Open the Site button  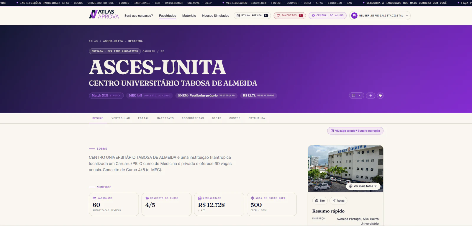320,201
